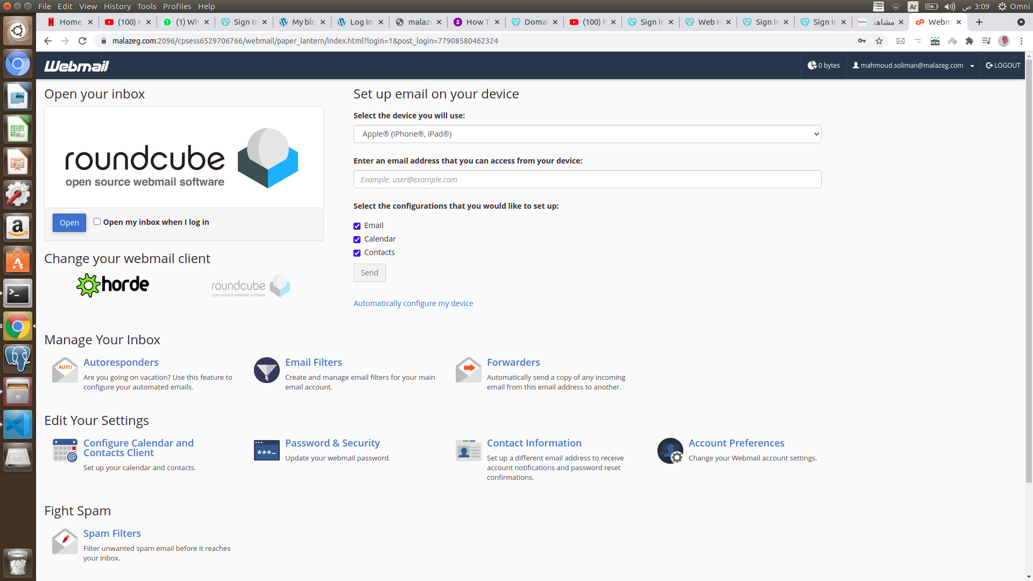Click the browser profile avatar
The image size is (1033, 581).
tap(1004, 41)
